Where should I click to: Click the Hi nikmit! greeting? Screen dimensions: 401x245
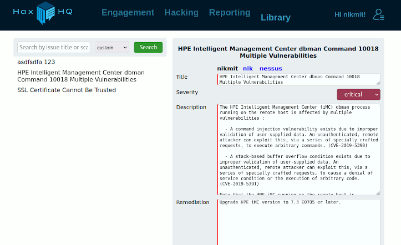click(350, 15)
